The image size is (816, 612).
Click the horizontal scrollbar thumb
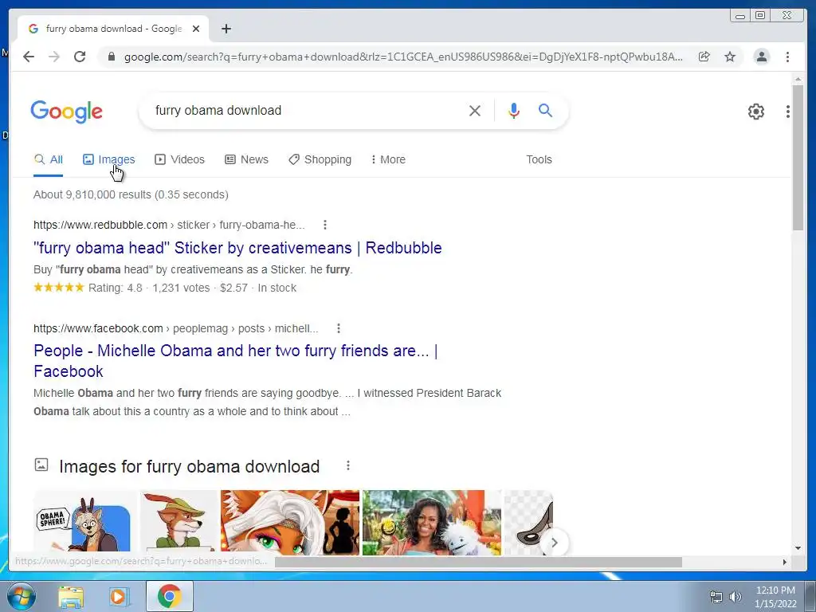pos(478,562)
